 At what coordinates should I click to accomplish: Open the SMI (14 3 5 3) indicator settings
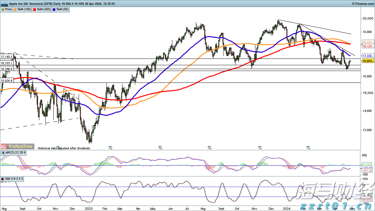coord(14,179)
